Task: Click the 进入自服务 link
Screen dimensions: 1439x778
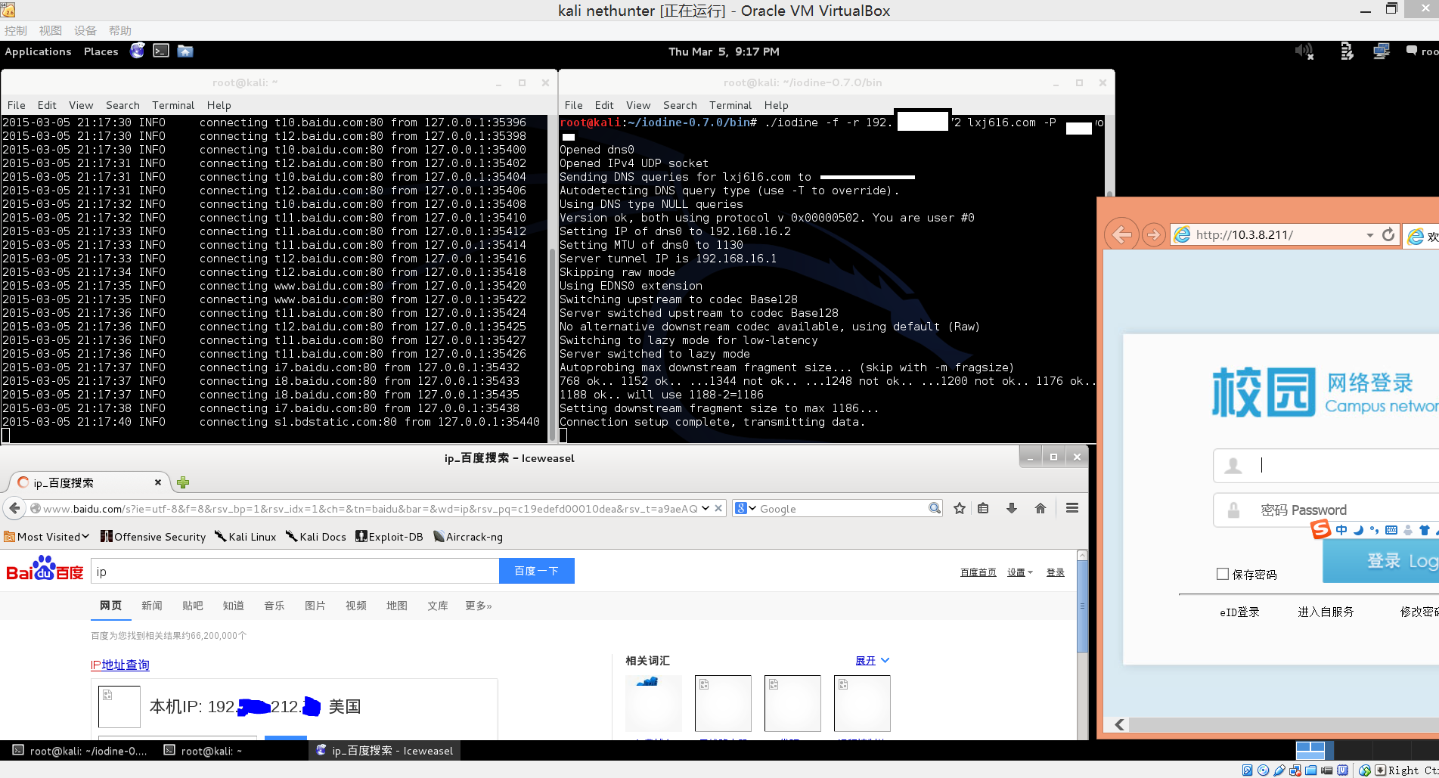Action: coord(1326,612)
